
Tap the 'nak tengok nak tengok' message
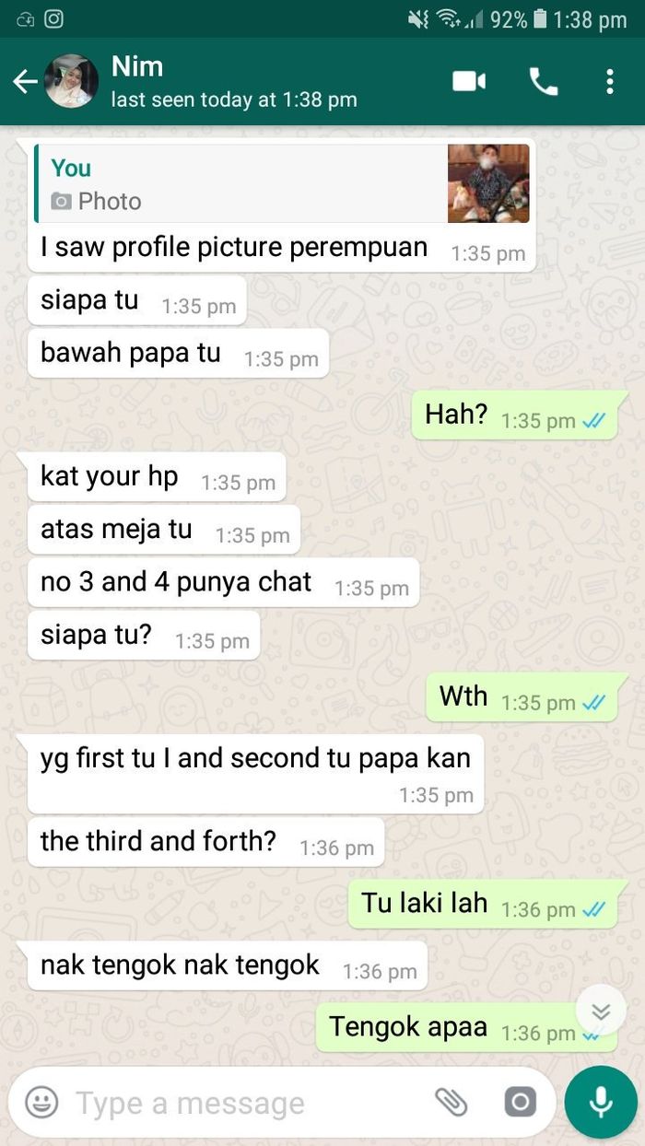(228, 965)
